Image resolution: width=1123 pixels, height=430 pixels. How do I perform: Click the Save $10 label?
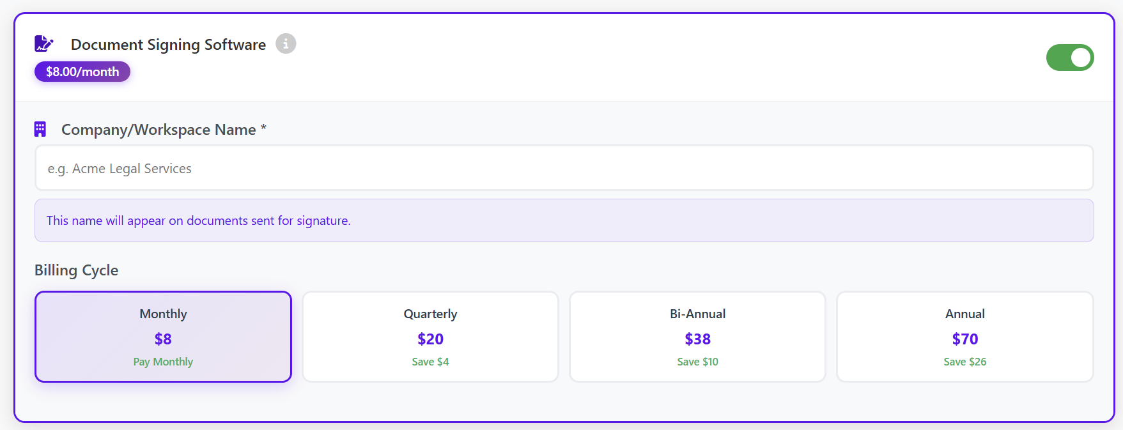click(697, 362)
